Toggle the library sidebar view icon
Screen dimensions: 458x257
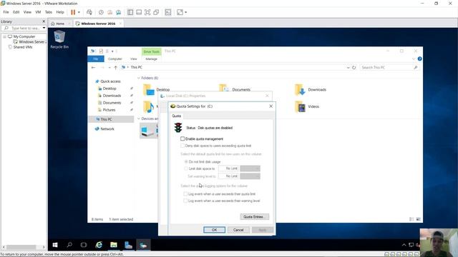130,12
